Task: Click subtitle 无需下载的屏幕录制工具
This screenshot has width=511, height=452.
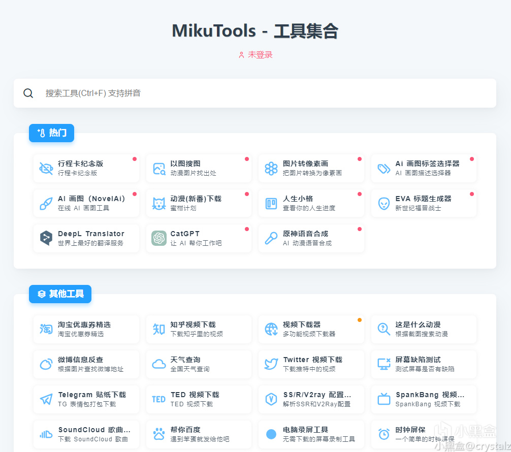Action: point(318,439)
